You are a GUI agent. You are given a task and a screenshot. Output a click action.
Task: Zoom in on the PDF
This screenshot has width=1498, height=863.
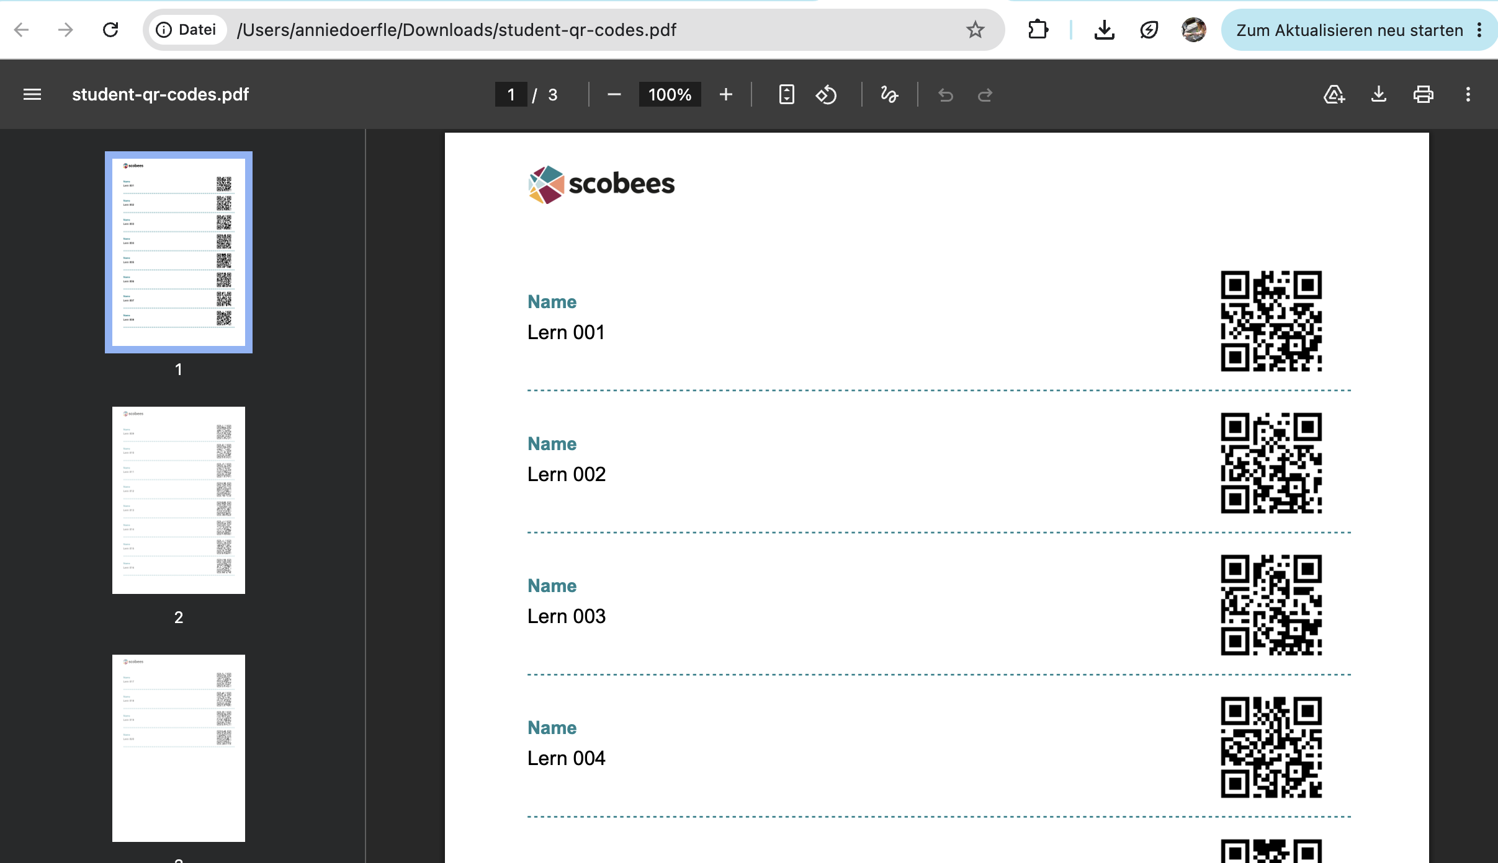pyautogui.click(x=726, y=94)
